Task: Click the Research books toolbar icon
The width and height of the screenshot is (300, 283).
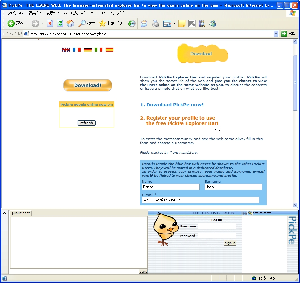Action: coord(202,23)
